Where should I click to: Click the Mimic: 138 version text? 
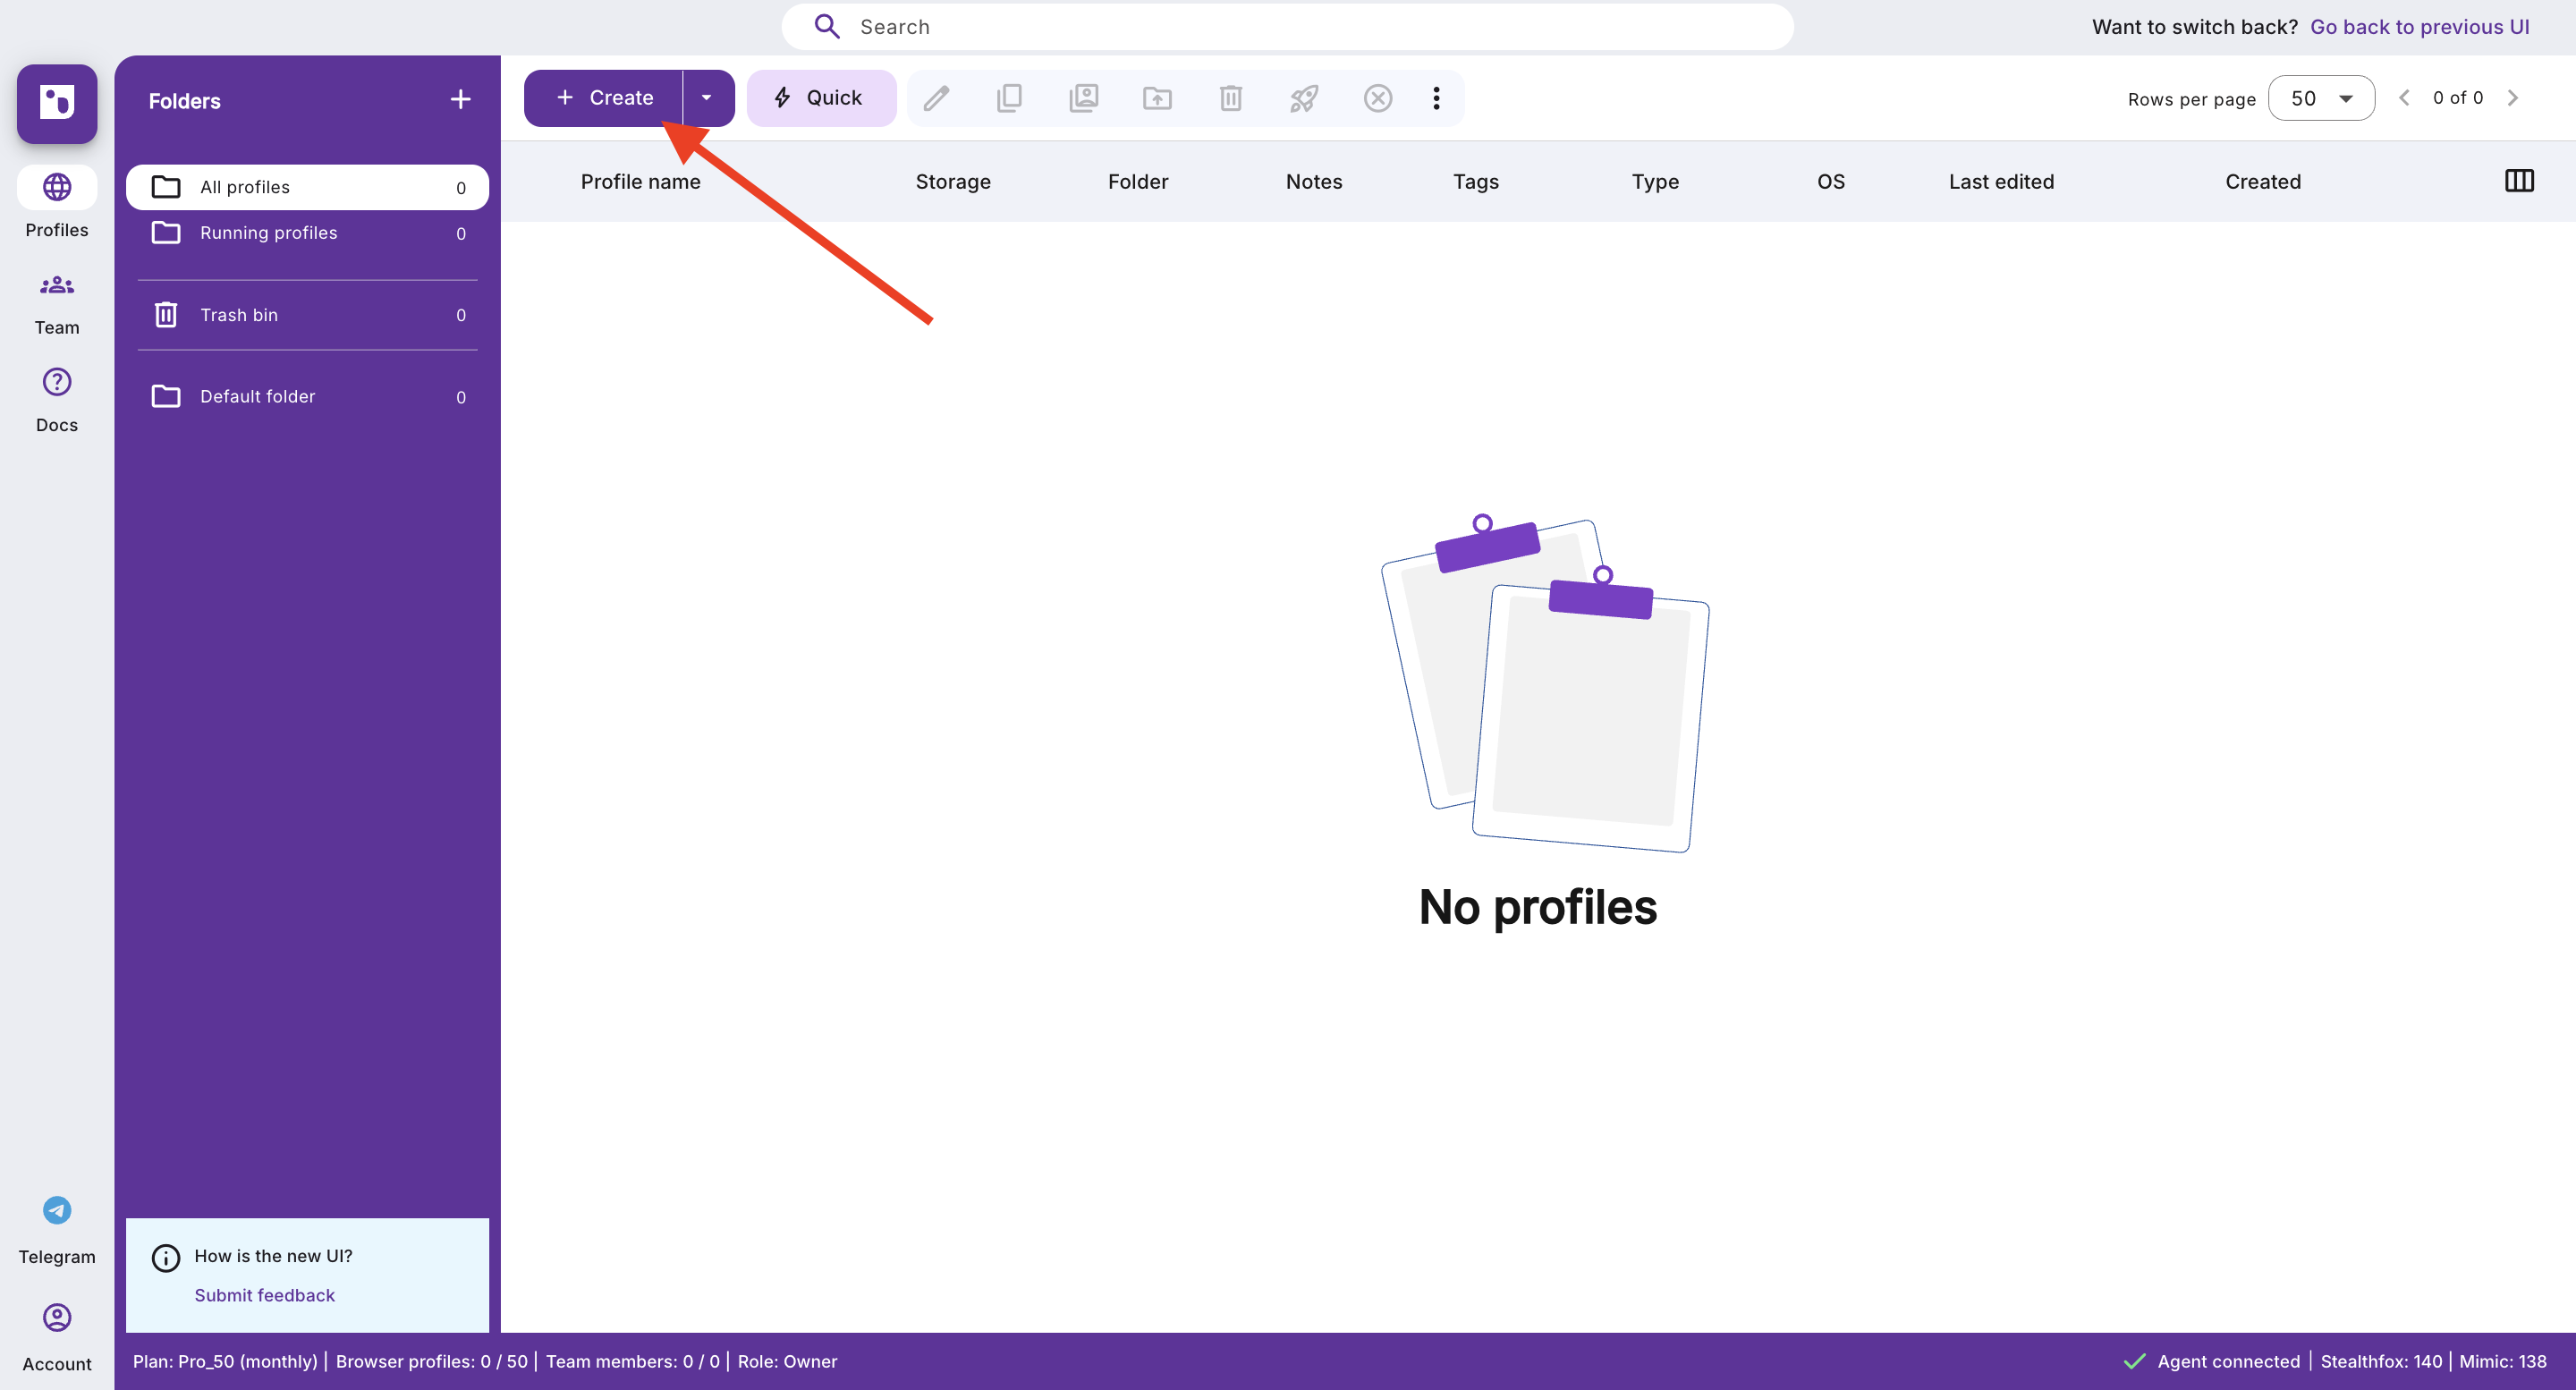pyautogui.click(x=2502, y=1361)
